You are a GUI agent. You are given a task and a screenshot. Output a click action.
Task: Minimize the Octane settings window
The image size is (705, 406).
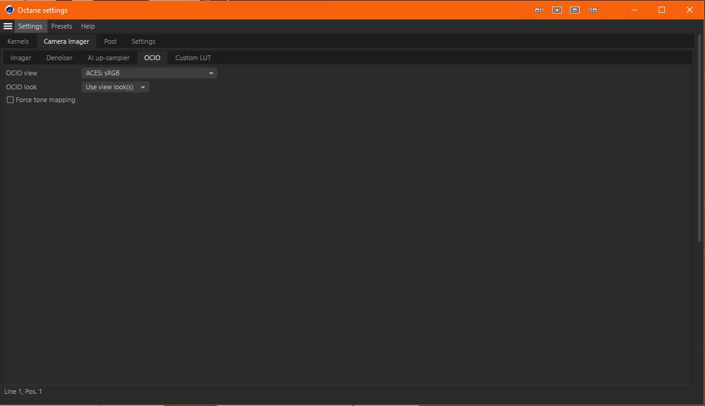tap(634, 10)
